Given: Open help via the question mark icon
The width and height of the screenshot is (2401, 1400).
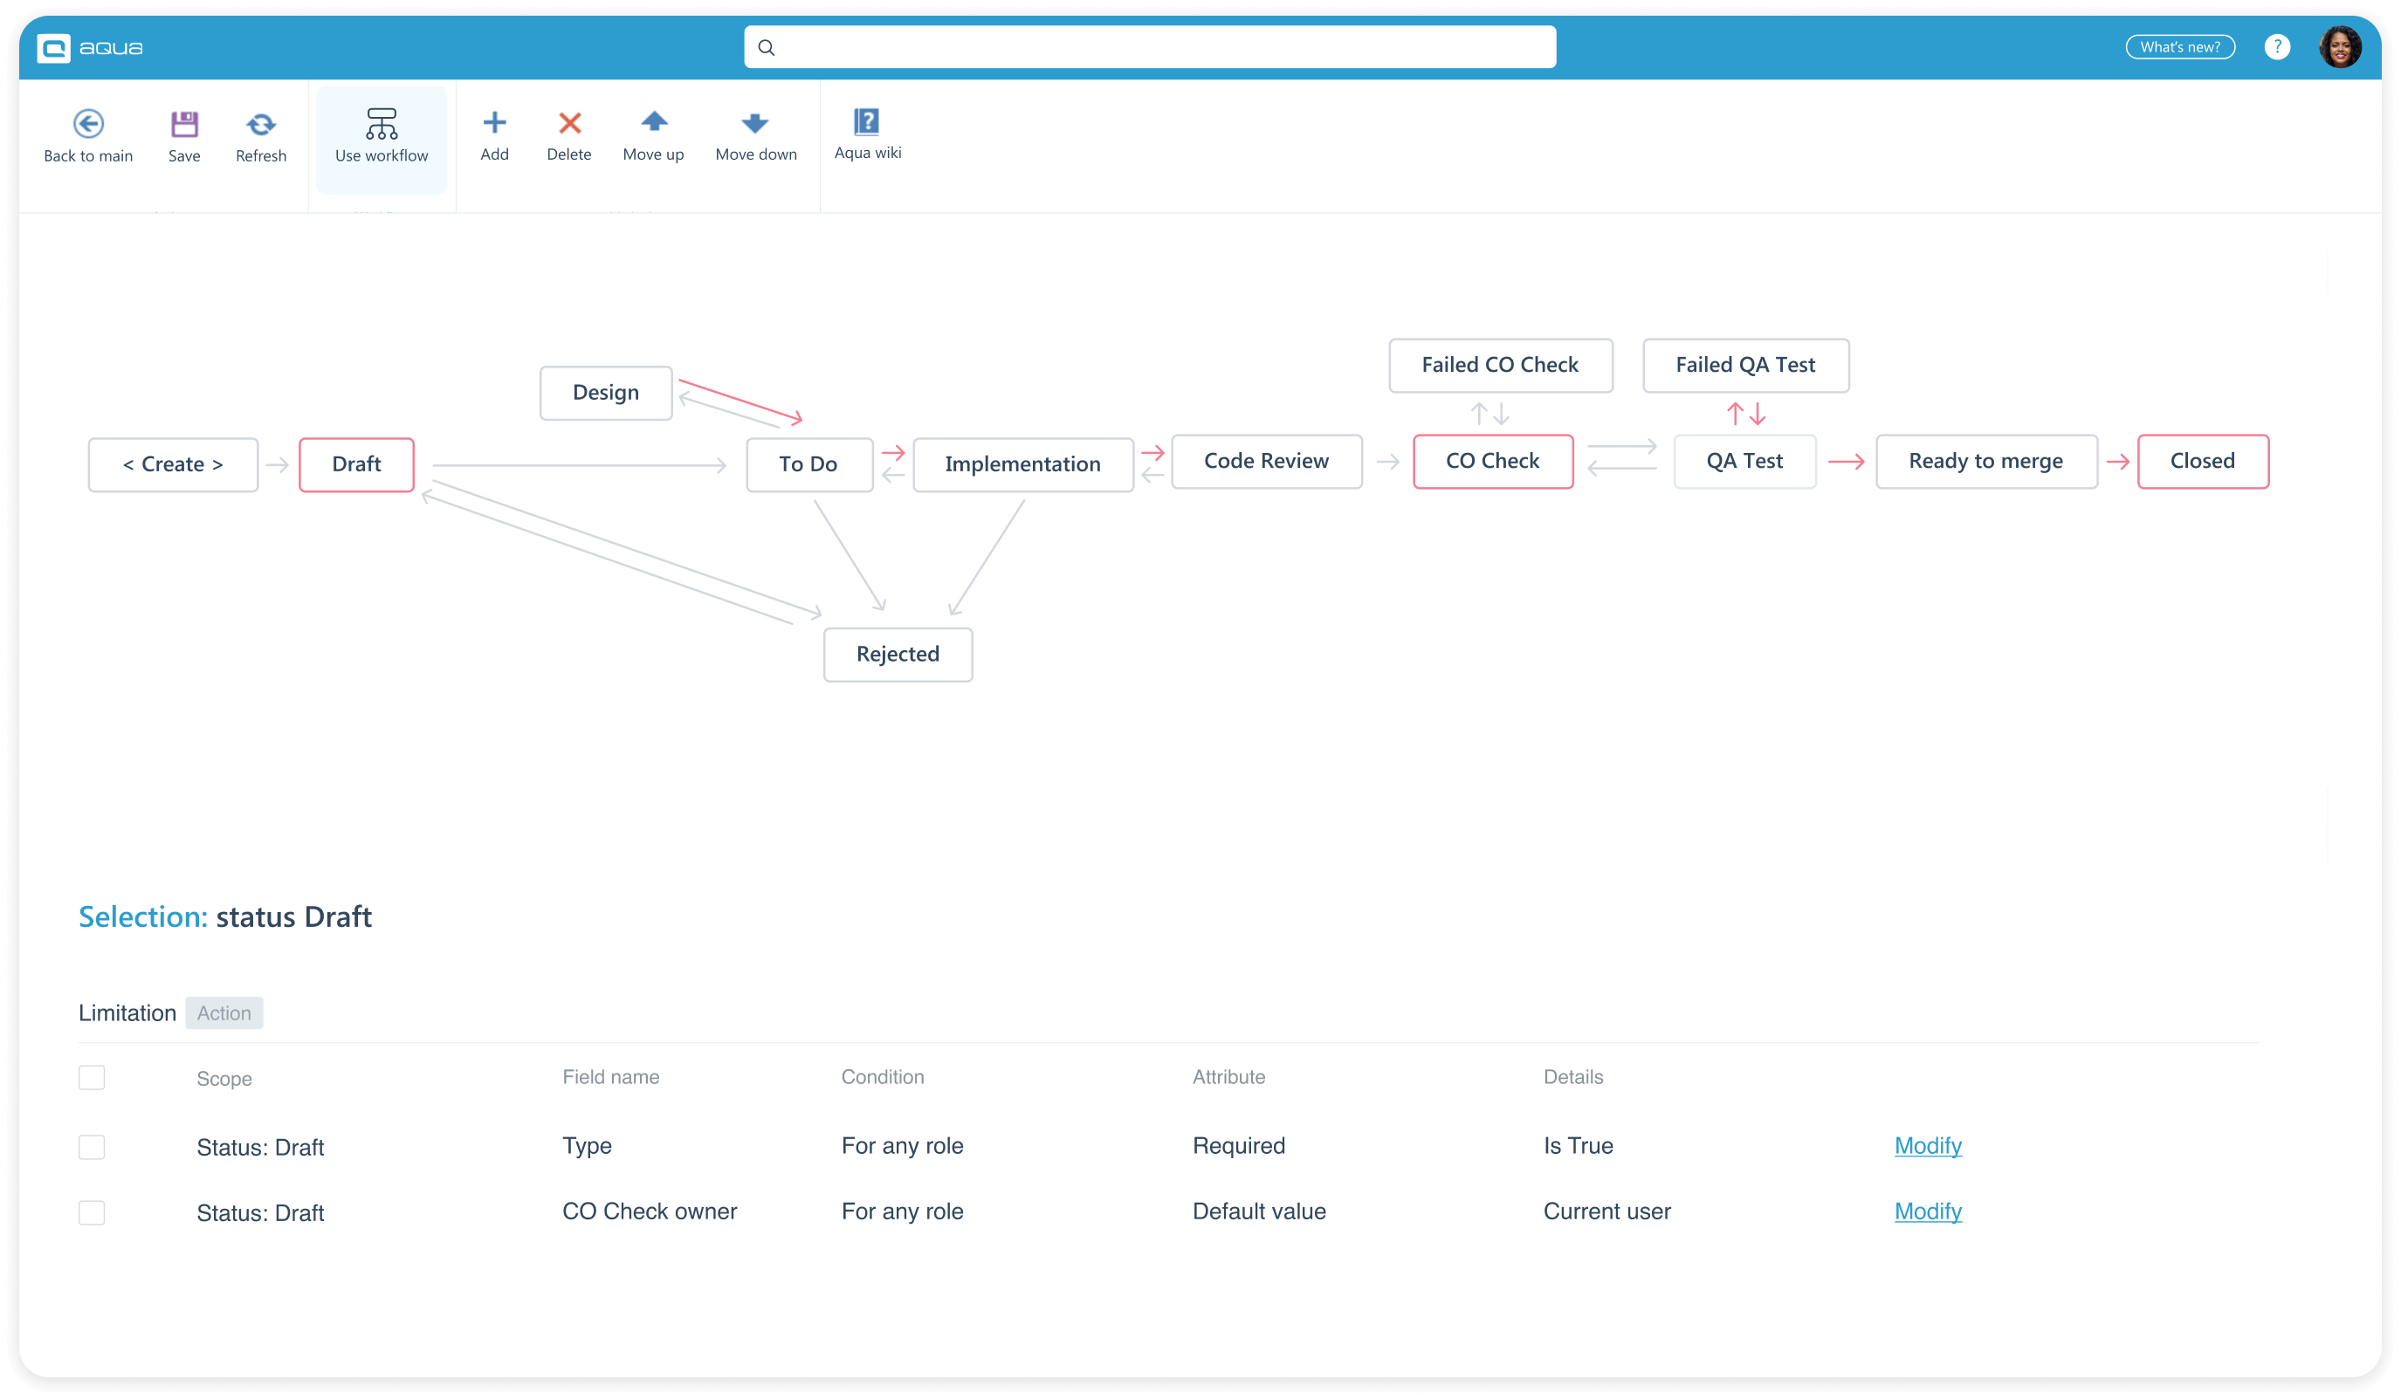Looking at the screenshot, I should [2278, 46].
